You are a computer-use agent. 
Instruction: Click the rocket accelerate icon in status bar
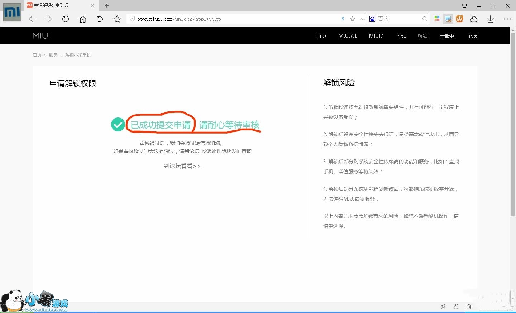click(443, 307)
